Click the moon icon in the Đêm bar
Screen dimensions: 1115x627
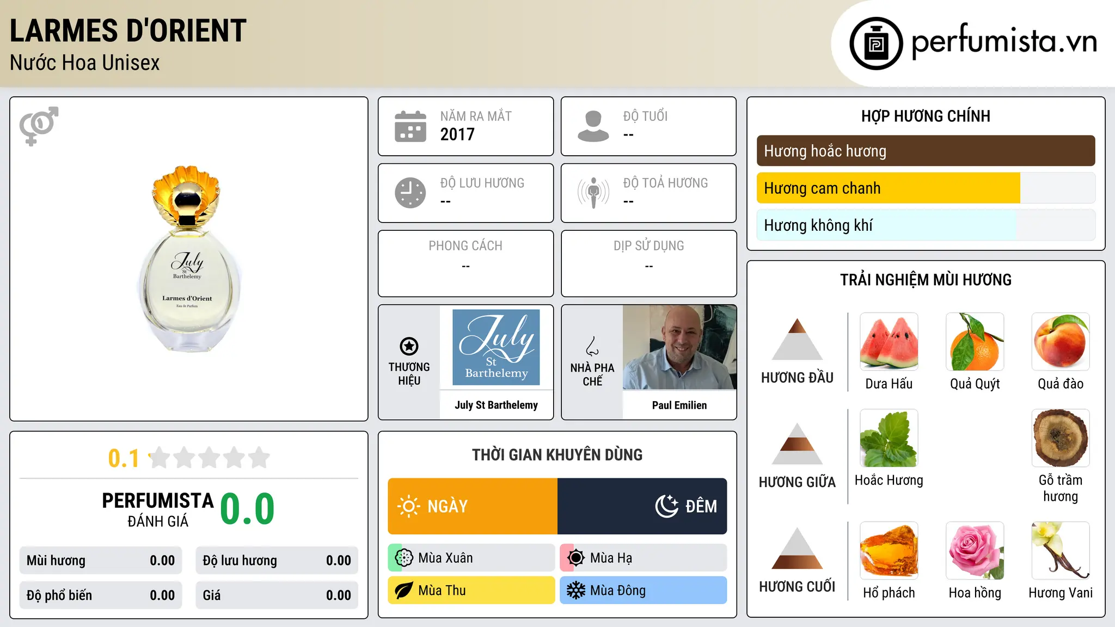pos(666,506)
